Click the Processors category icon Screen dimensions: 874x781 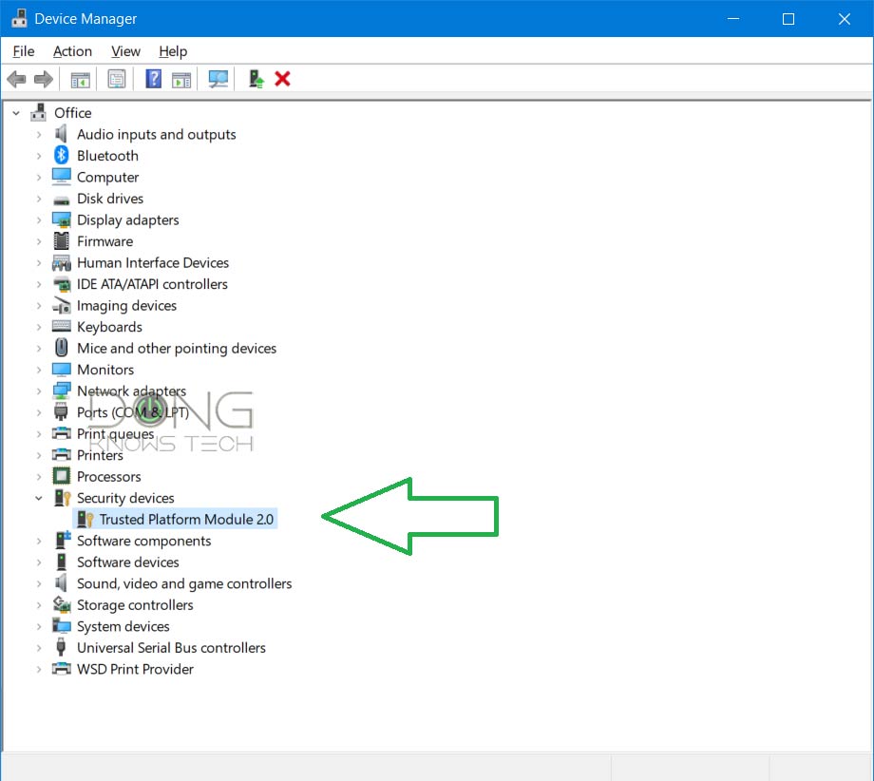point(62,476)
